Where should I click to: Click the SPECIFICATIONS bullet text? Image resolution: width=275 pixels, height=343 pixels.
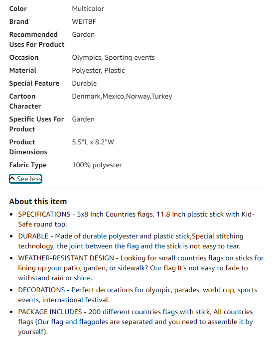[136, 219]
